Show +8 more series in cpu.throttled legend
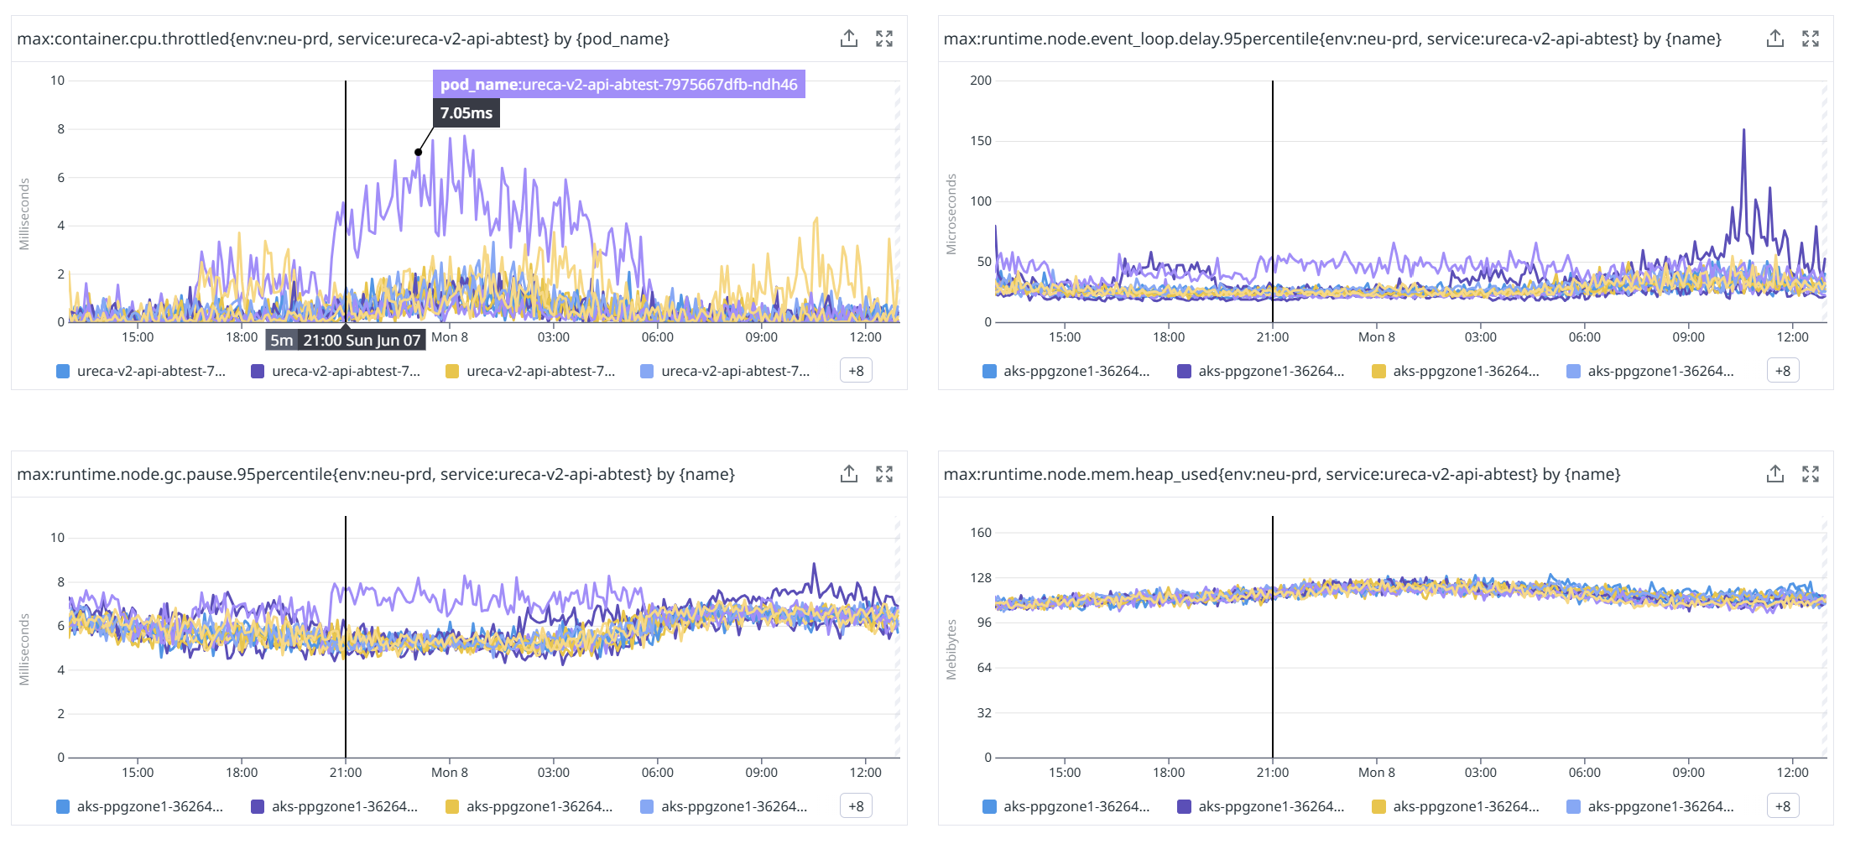The width and height of the screenshot is (1850, 844). tap(856, 371)
